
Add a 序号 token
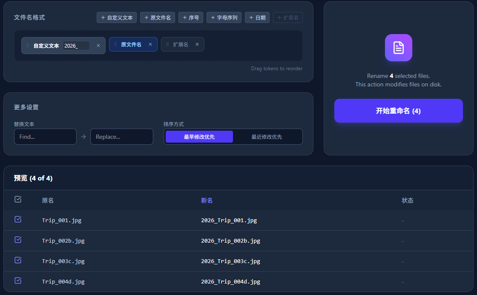[x=191, y=17]
